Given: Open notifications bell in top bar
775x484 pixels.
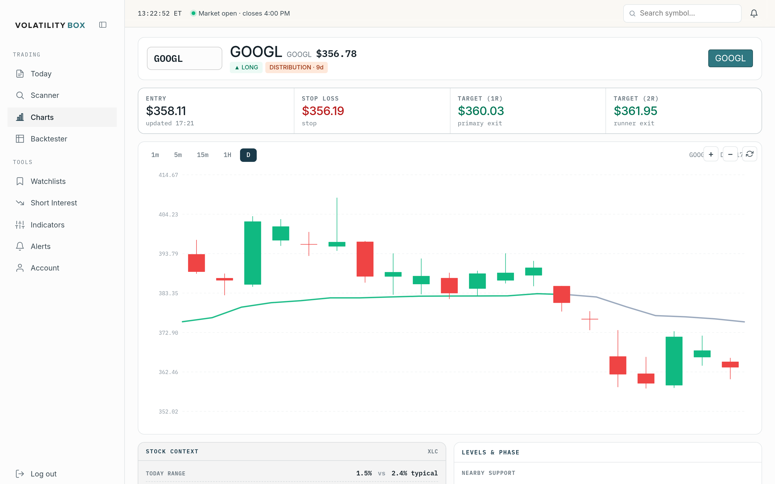Looking at the screenshot, I should click(754, 13).
